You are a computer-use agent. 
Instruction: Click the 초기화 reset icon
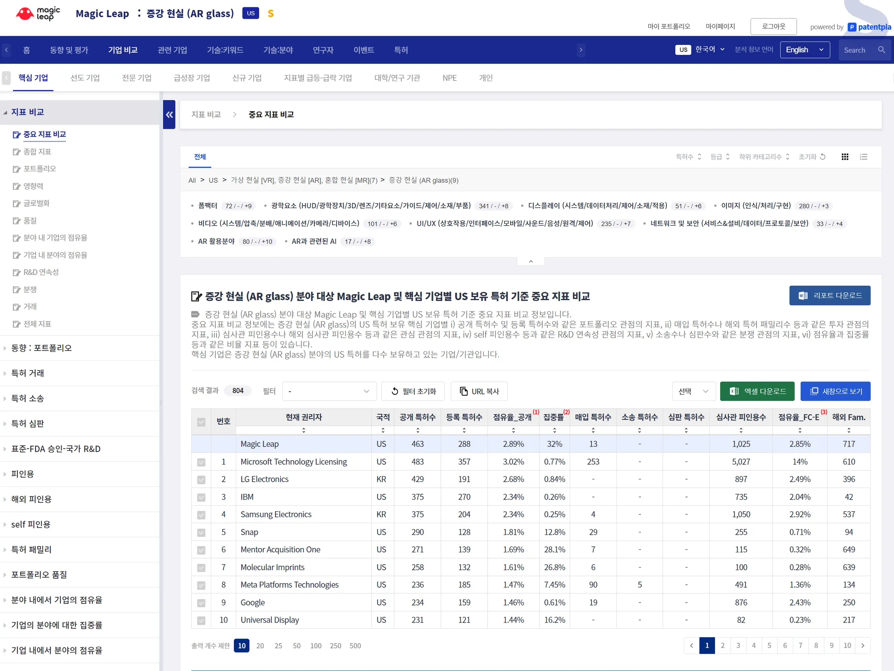(x=823, y=157)
